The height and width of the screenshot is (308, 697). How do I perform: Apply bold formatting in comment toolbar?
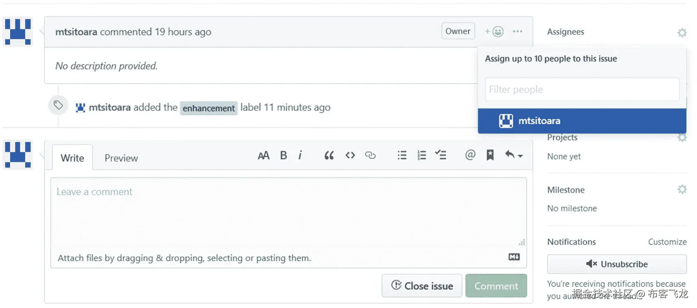click(284, 155)
